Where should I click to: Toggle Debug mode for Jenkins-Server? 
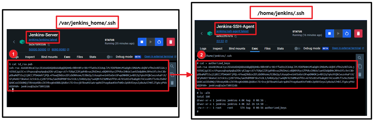pos(110,57)
